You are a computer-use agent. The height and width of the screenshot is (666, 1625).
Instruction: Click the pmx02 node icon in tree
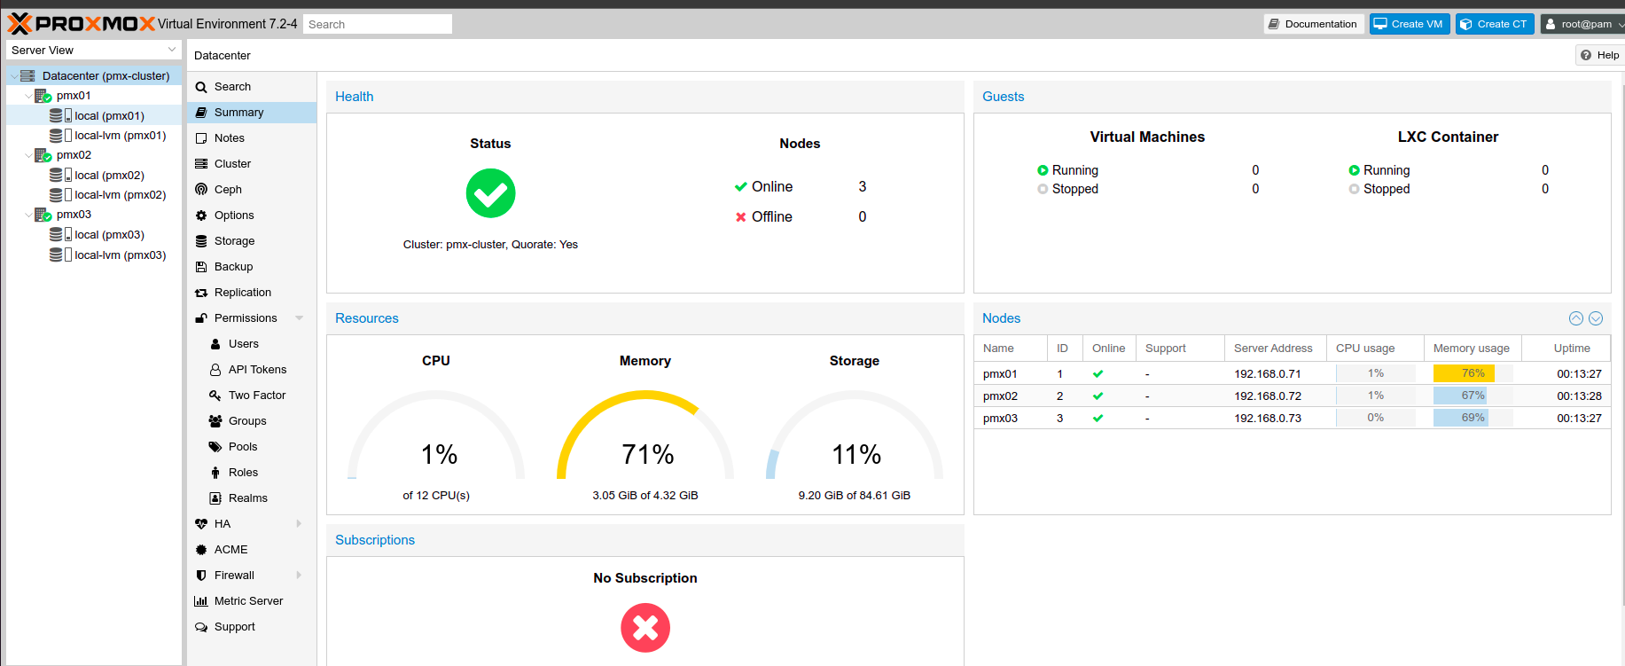pyautogui.click(x=43, y=155)
